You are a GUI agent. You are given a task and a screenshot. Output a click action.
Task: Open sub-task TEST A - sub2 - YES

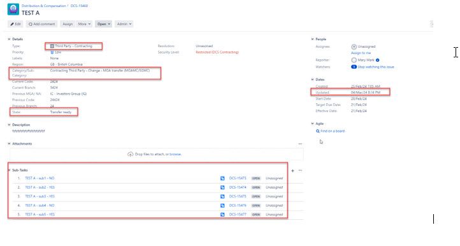(x=40, y=187)
